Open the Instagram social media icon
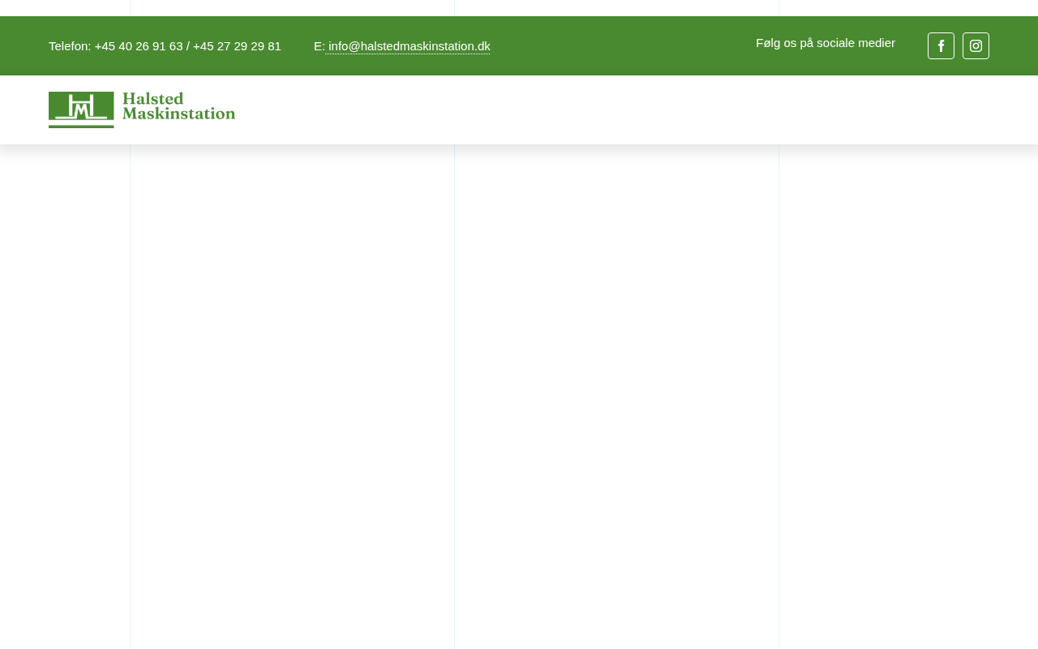The width and height of the screenshot is (1038, 649). [976, 46]
